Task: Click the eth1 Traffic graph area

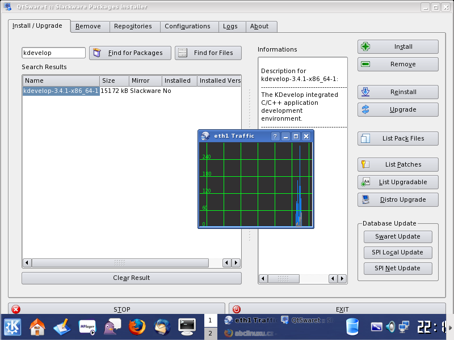Action: [256, 185]
